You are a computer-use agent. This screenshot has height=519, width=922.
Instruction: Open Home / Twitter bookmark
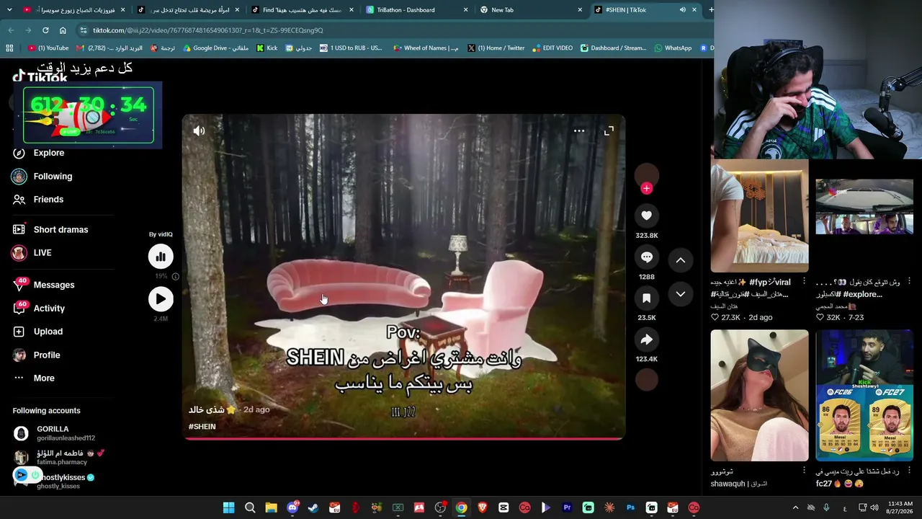pos(496,48)
